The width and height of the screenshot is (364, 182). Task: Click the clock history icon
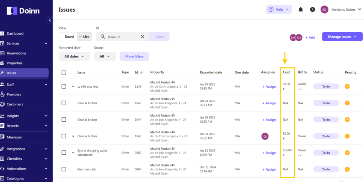pos(313,10)
